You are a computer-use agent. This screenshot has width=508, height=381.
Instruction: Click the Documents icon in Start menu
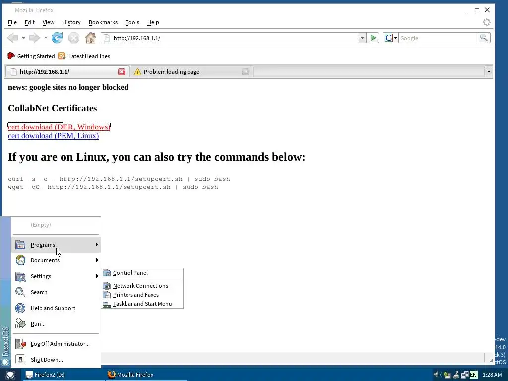tap(20, 260)
